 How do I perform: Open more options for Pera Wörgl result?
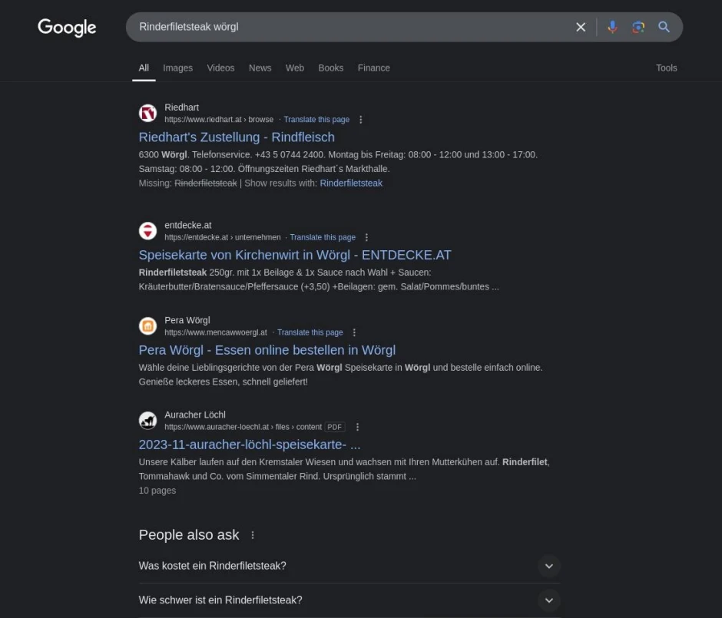tap(354, 332)
